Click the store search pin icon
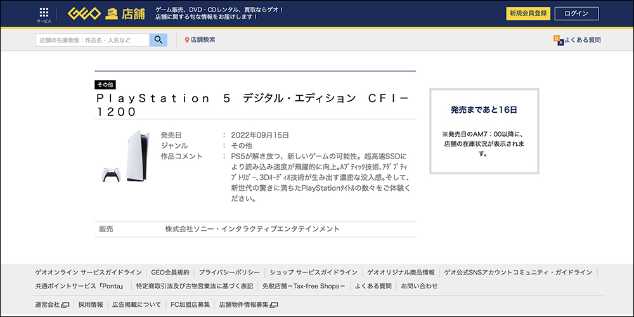Screen dimensions: 634x317 click(x=187, y=40)
